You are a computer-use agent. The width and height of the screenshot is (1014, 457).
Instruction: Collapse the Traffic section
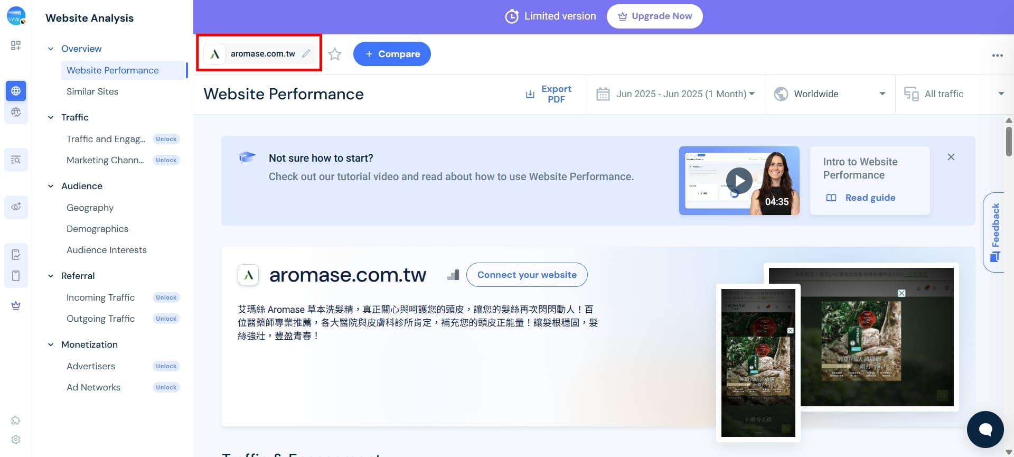(x=51, y=117)
